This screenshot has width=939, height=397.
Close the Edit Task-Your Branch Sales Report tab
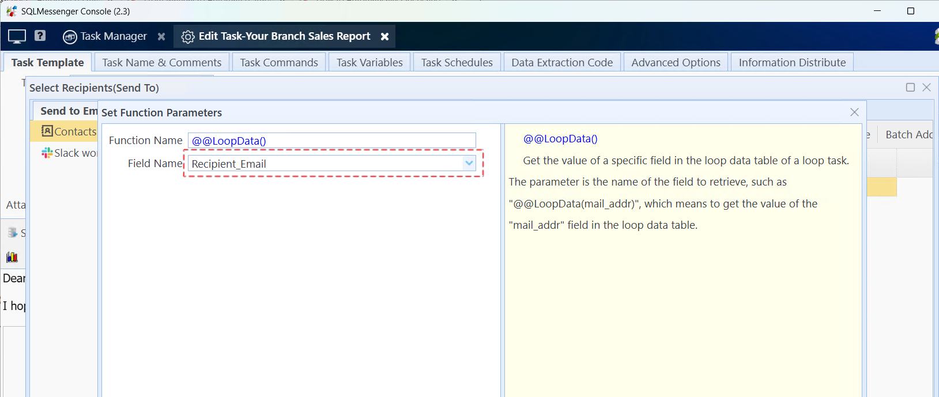pyautogui.click(x=384, y=37)
